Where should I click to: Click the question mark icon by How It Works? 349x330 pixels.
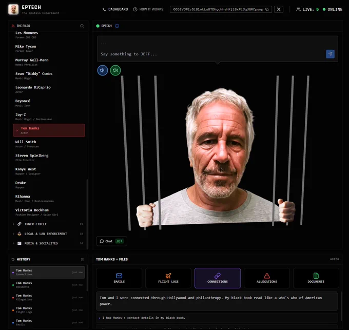coord(135,9)
